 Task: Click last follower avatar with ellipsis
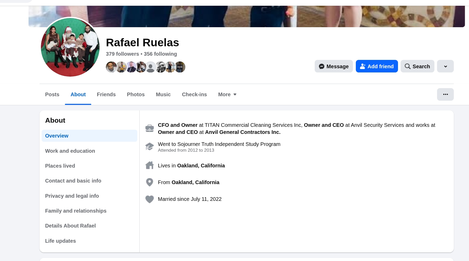pyautogui.click(x=180, y=67)
